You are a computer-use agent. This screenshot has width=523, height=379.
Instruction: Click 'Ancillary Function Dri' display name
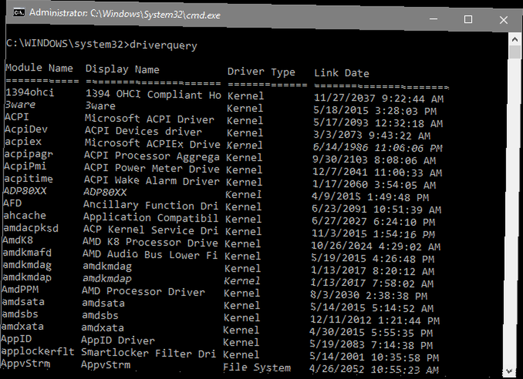click(x=151, y=205)
